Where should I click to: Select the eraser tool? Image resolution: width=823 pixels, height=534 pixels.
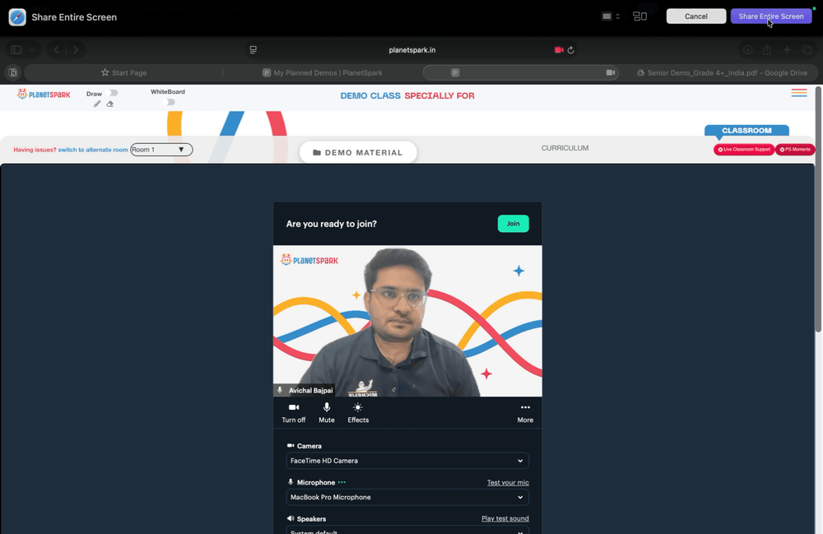[x=109, y=104]
